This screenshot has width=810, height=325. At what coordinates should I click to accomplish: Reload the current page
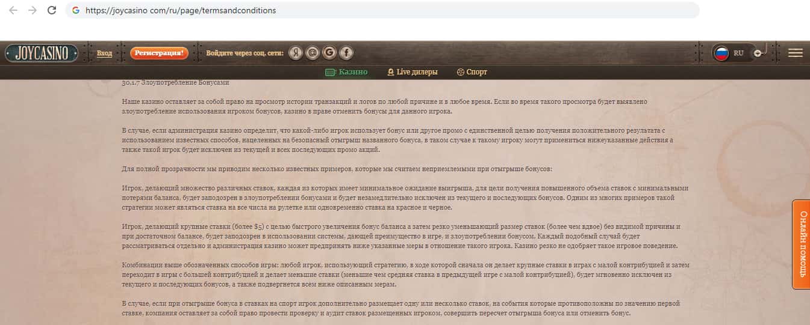coord(52,10)
